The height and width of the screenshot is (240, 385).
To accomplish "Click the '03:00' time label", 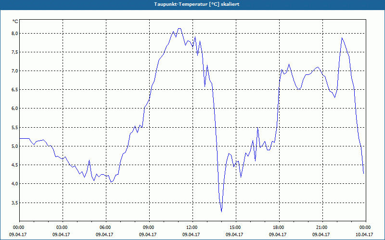I will pos(63,228).
